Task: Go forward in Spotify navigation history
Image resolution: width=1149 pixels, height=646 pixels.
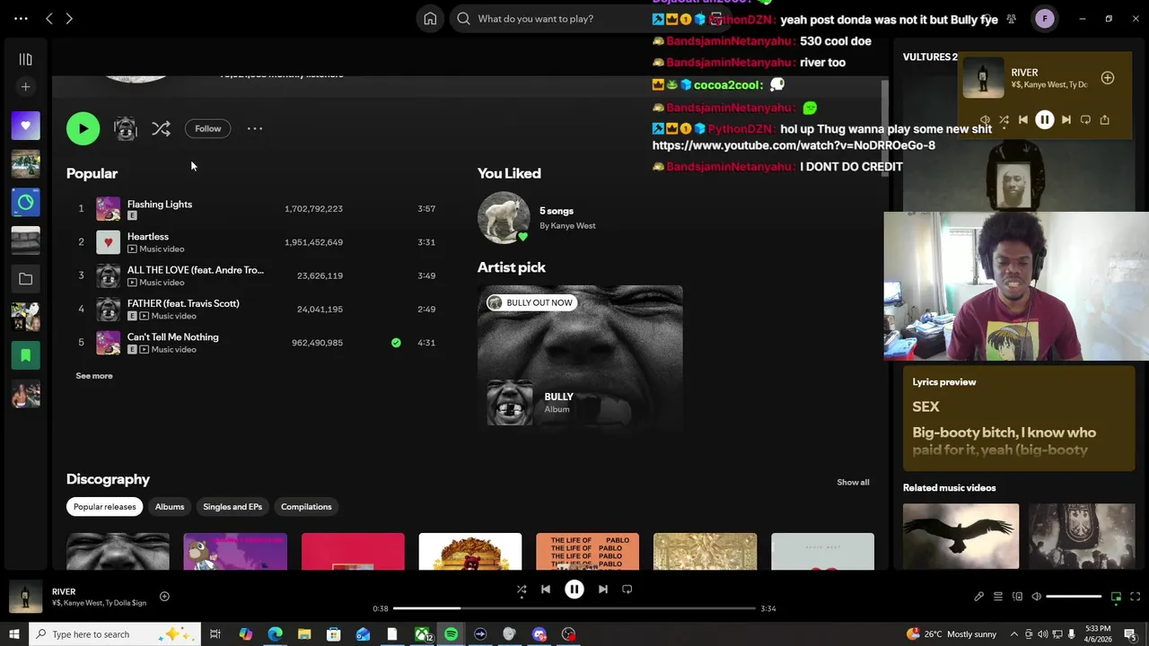Action: [69, 18]
